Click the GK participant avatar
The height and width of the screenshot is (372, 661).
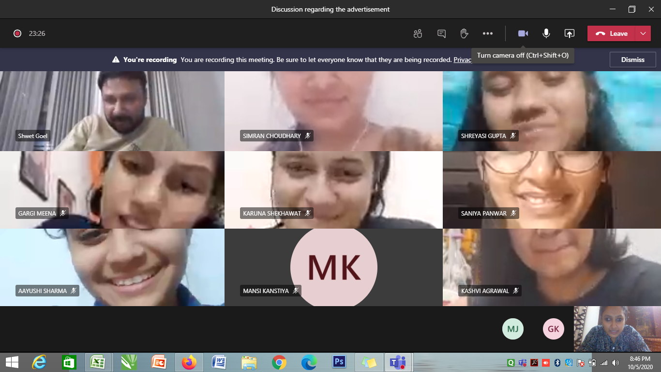(x=553, y=329)
